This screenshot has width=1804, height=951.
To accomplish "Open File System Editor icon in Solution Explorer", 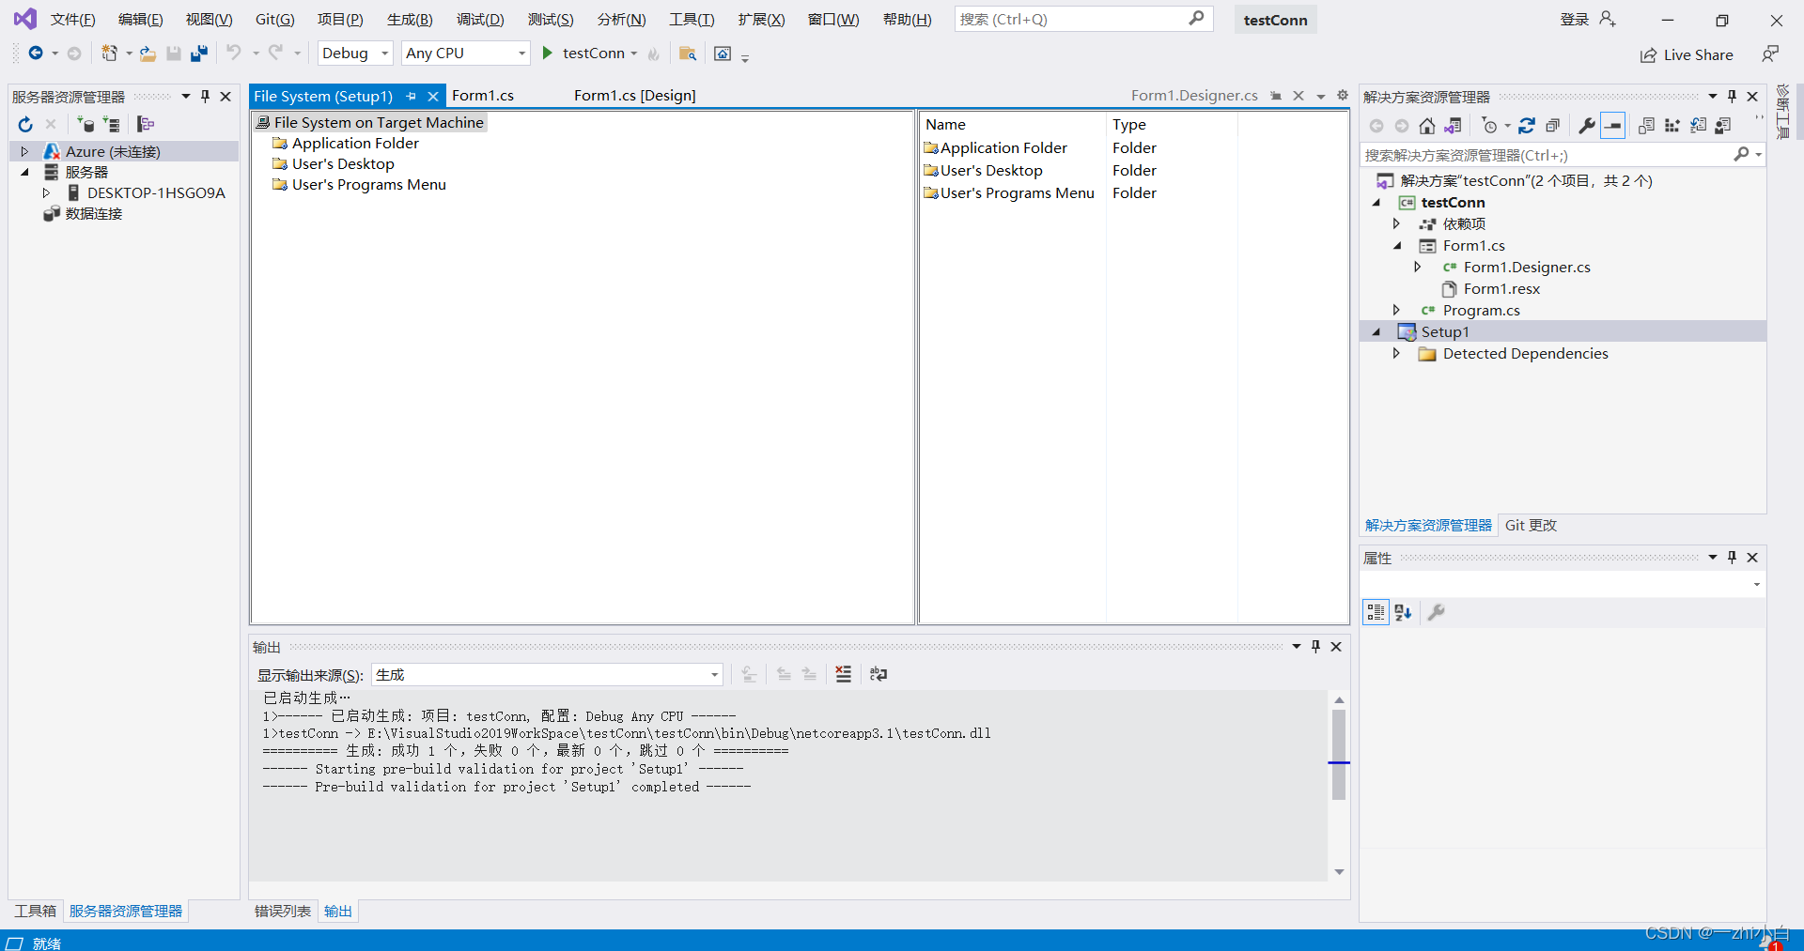I will click(1646, 126).
